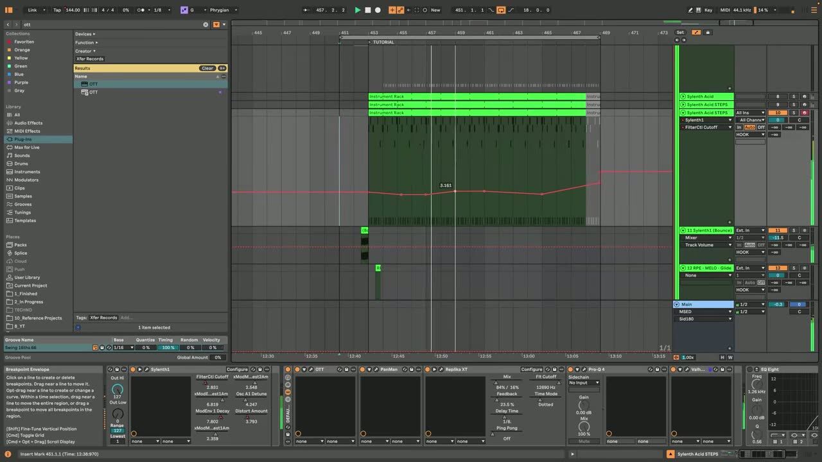Screen dimensions: 822x462
Task: Enable punch-in switch
Action: (492, 10)
